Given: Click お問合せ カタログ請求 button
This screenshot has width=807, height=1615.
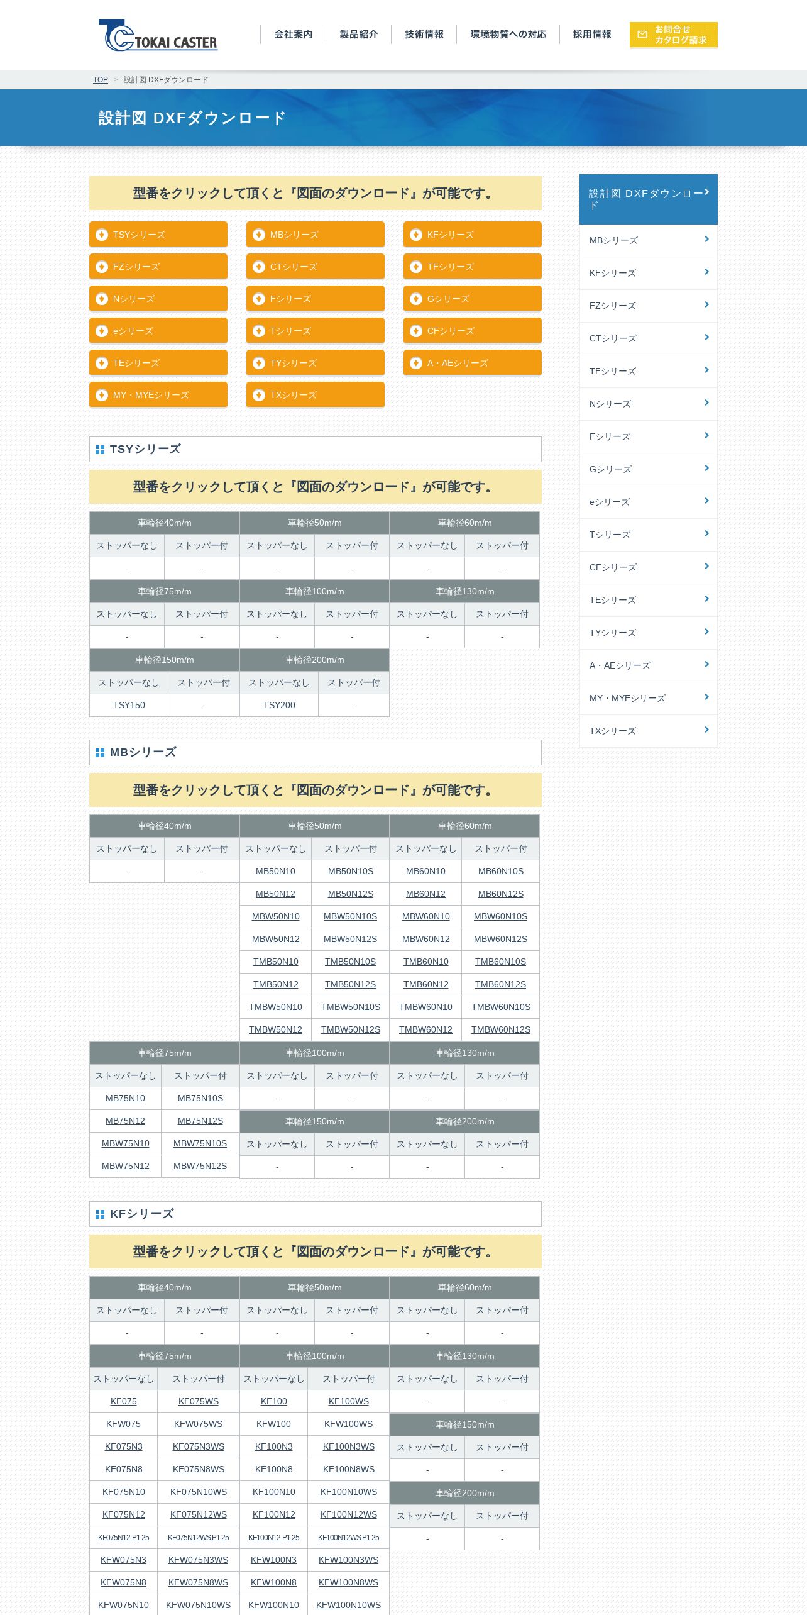Looking at the screenshot, I should click(674, 35).
